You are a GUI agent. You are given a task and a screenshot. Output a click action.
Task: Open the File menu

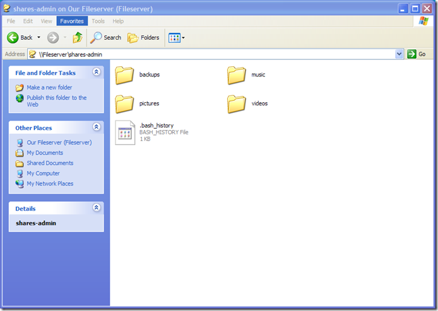11,21
